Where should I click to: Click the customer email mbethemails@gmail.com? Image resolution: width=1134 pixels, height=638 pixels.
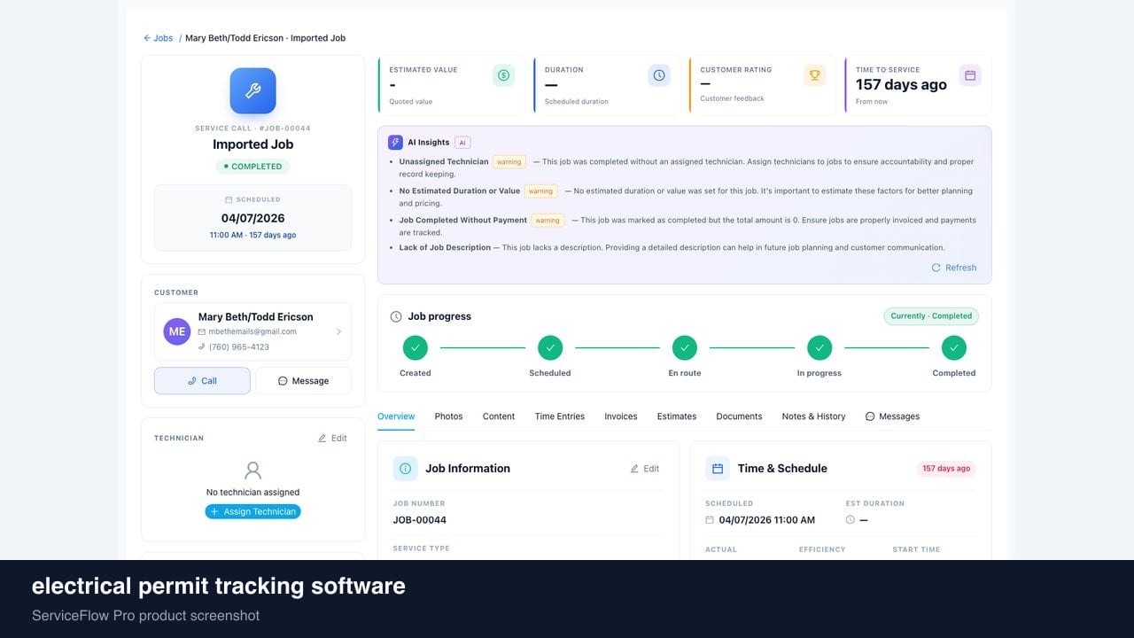[252, 331]
